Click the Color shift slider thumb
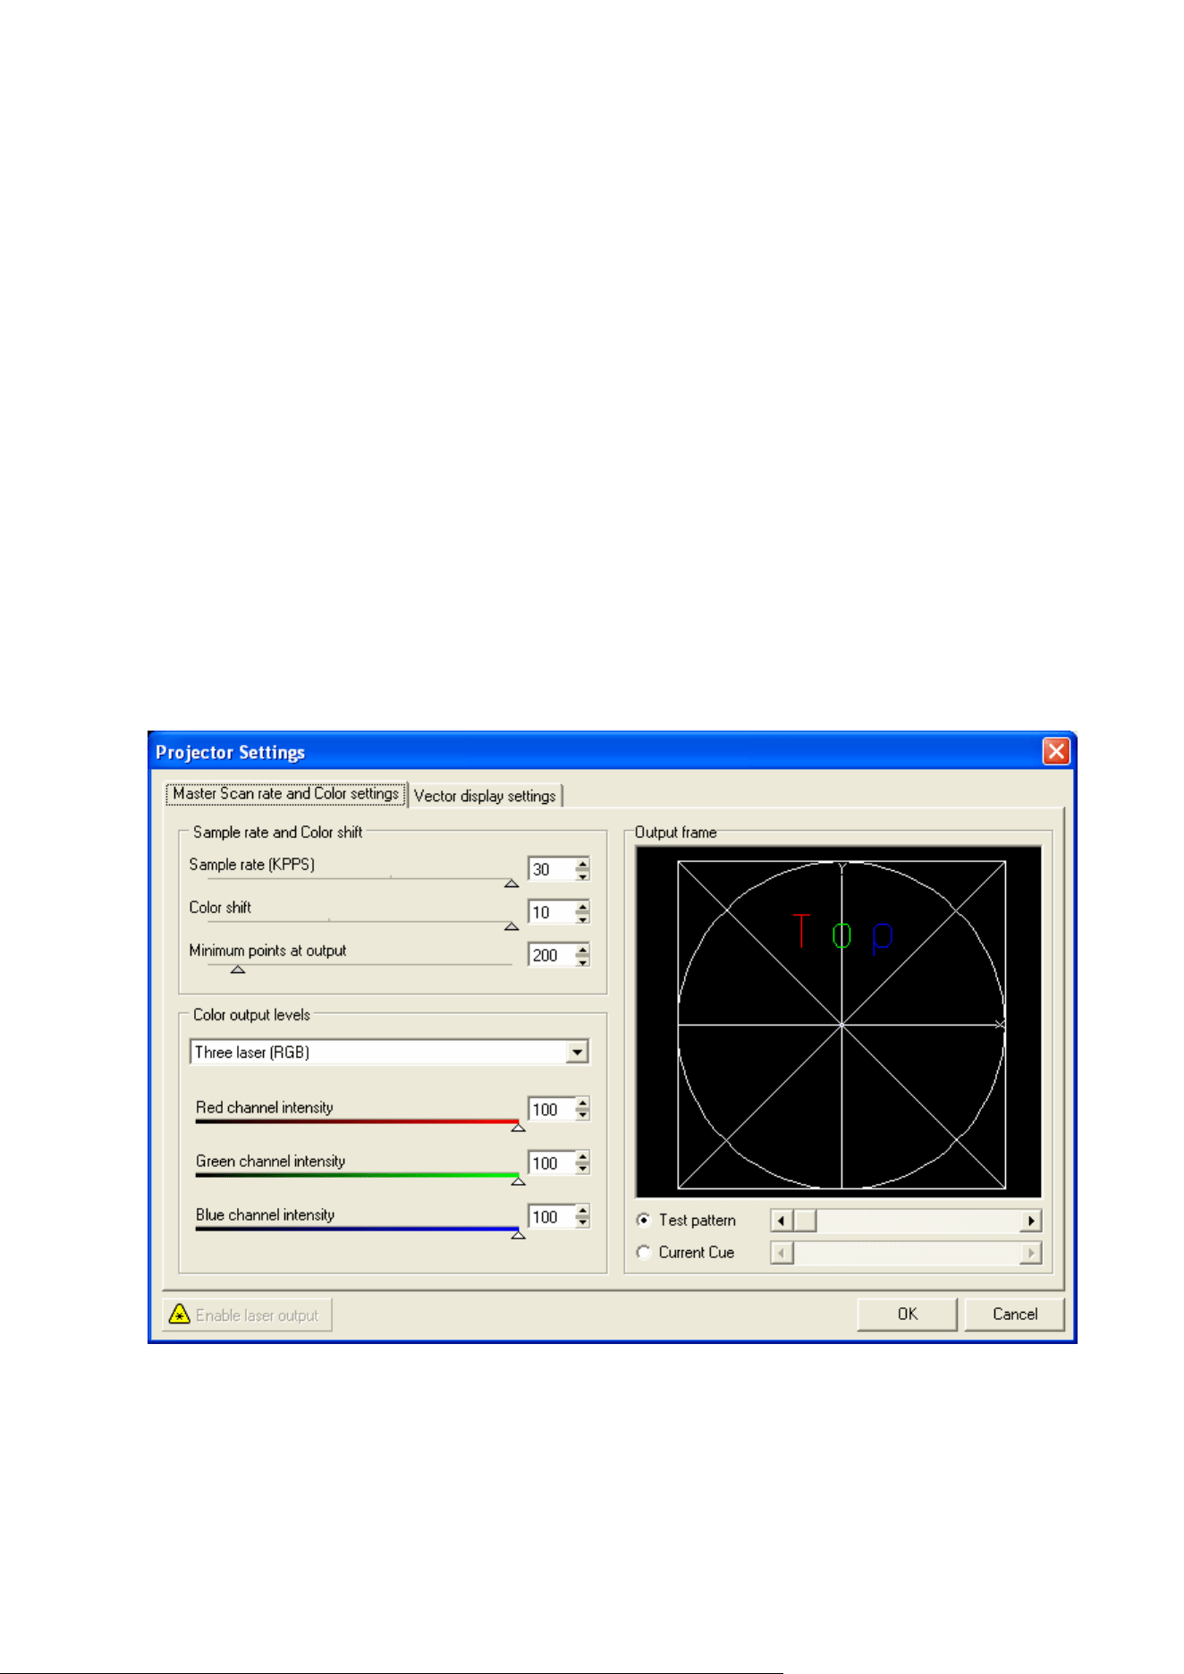Screen dimensions: 1184x1674 (512, 926)
